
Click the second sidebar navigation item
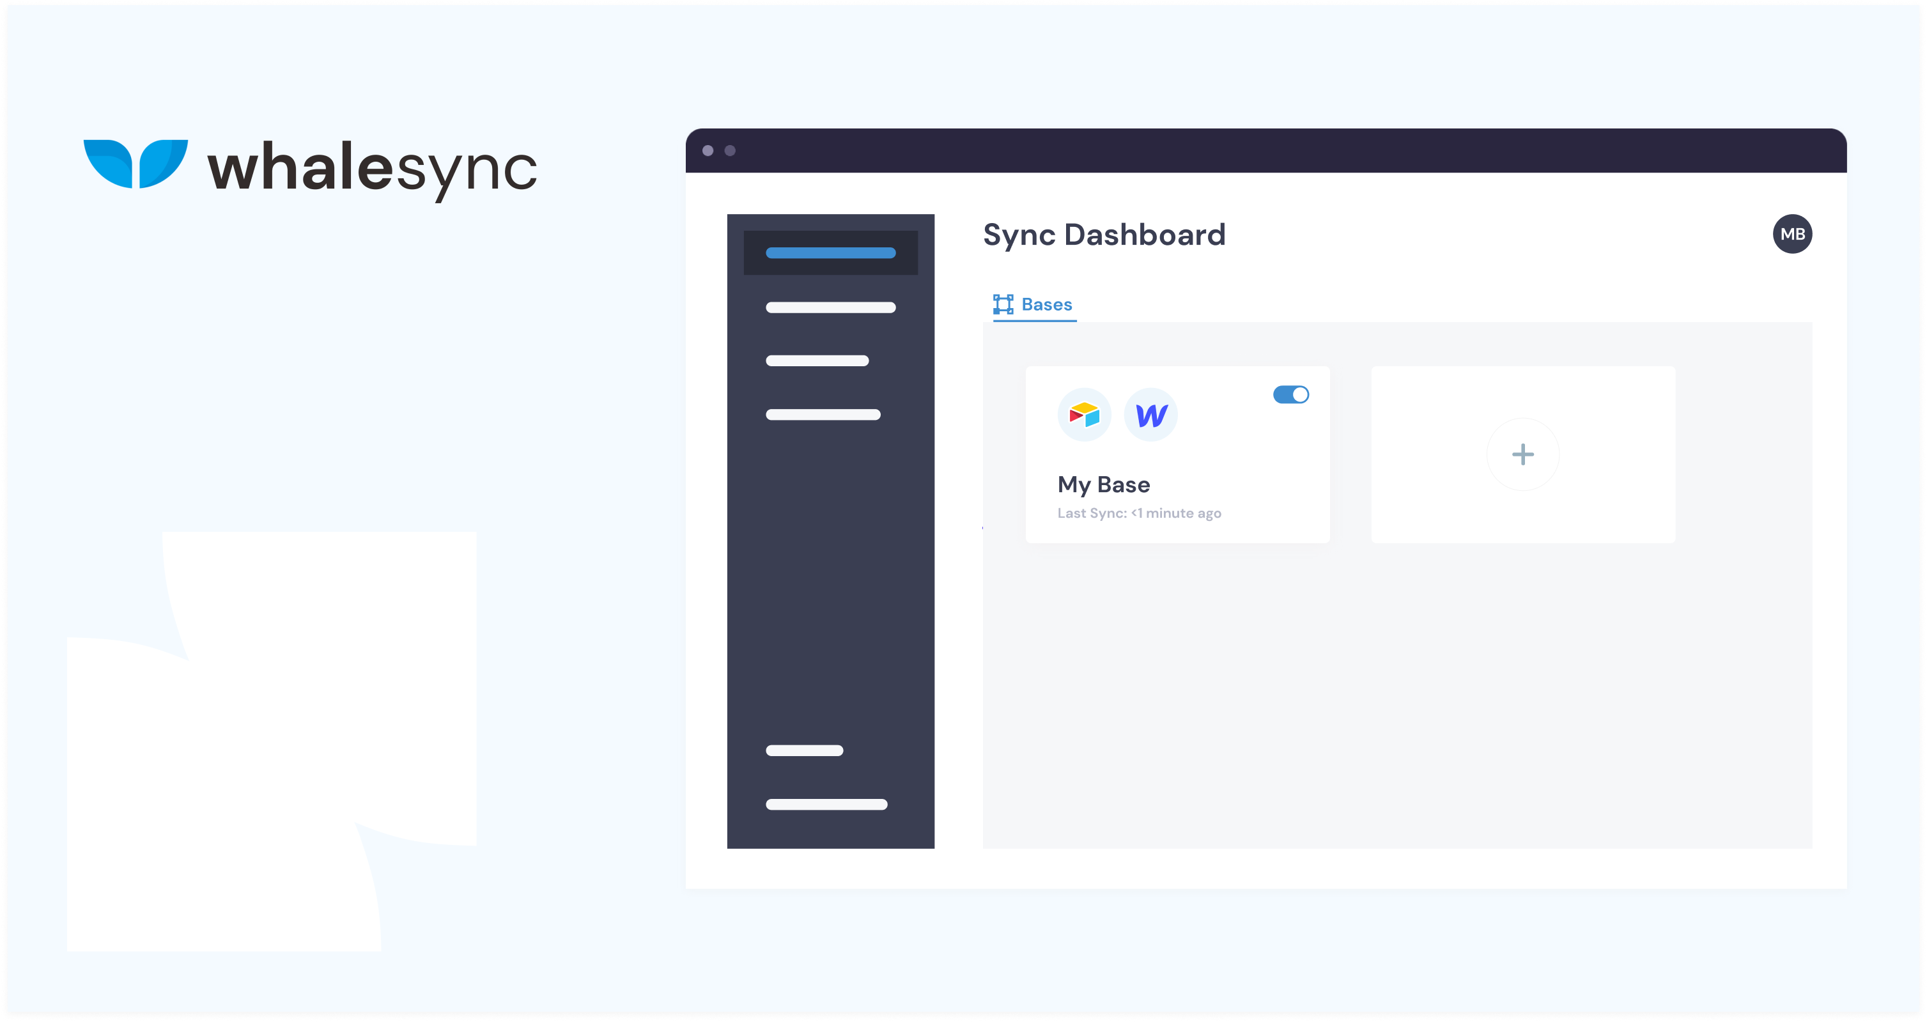pyautogui.click(x=830, y=307)
